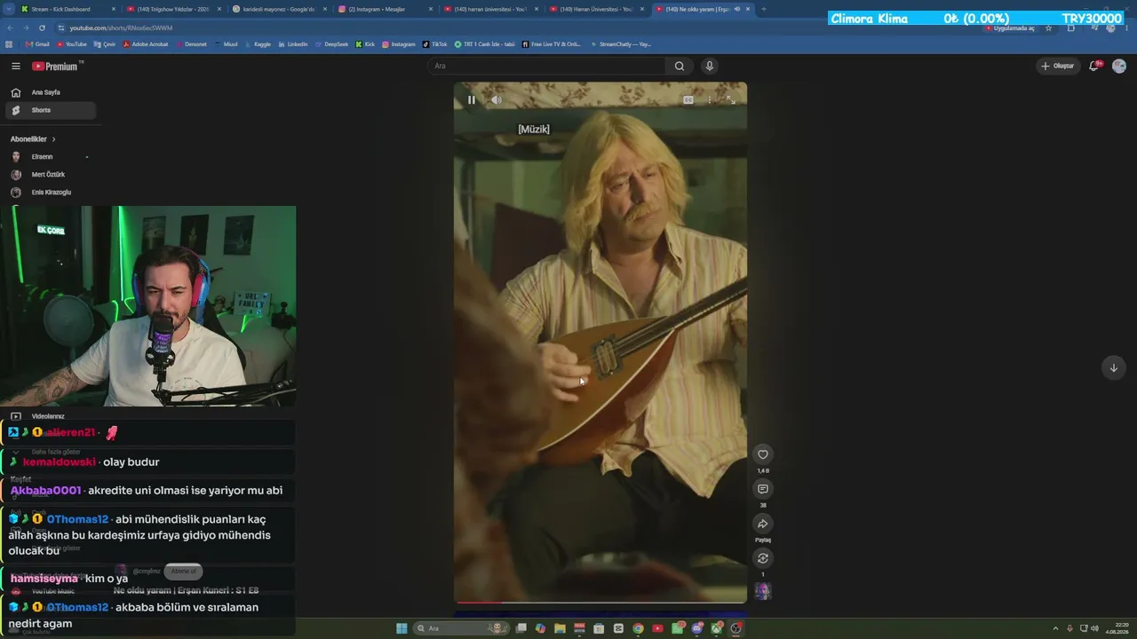Screen dimensions: 1137x639
Task: Mute the Short's volume speaker icon
Action: [x=497, y=99]
